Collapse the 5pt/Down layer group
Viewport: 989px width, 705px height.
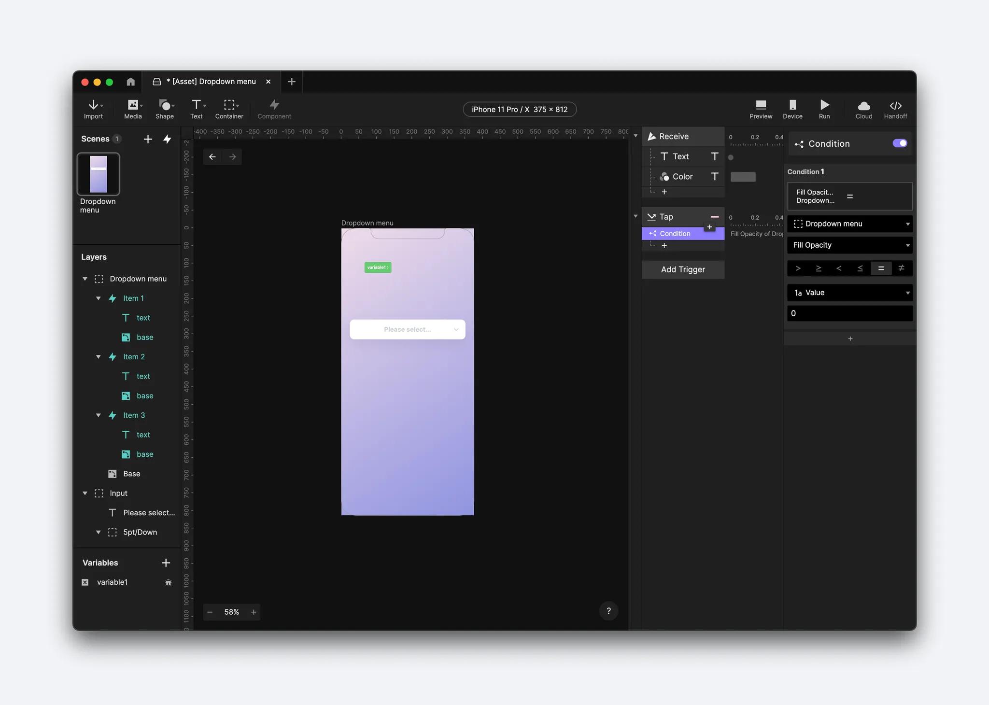pyautogui.click(x=99, y=532)
